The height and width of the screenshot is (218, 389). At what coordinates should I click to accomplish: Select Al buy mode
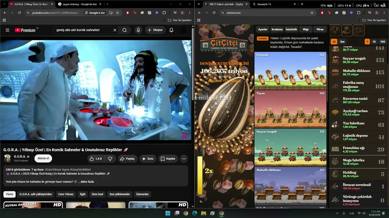click(334, 42)
